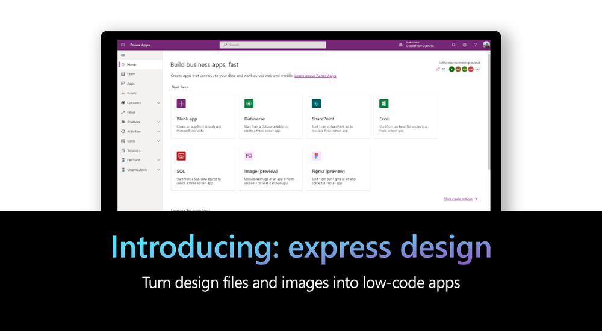
Task: Click the teal SharePoint card icon
Action: pos(317,104)
